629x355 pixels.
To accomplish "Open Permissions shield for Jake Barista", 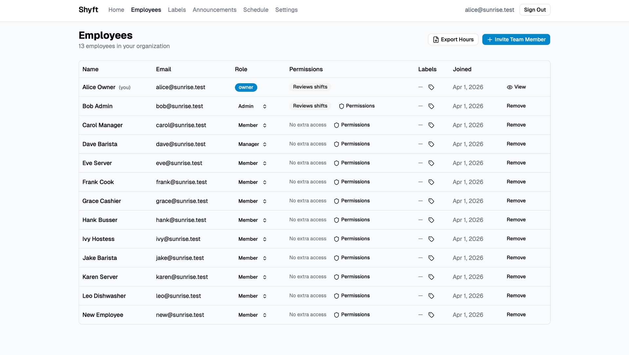I will tap(352, 258).
